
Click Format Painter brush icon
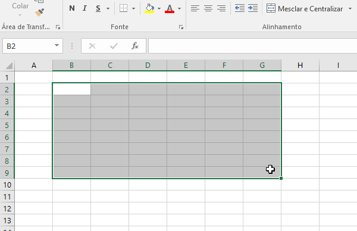(40, 13)
